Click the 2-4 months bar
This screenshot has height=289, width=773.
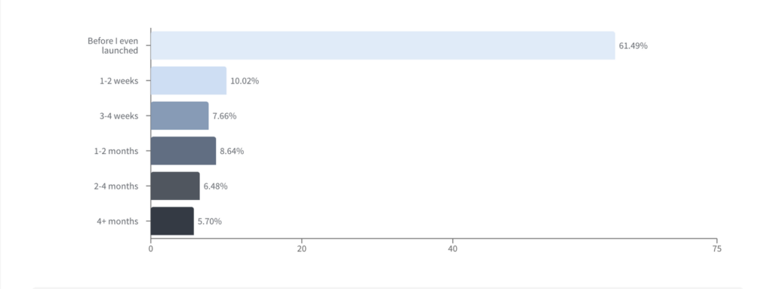coord(175,186)
